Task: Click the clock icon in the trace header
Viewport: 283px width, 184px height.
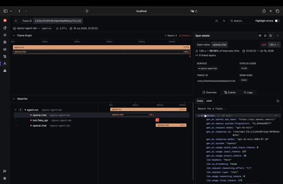Action: click(216, 21)
